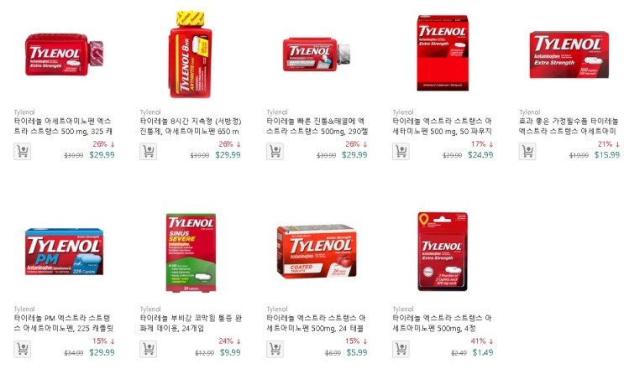Open Tylenol PM blue box image
624x369 pixels.
click(x=64, y=252)
